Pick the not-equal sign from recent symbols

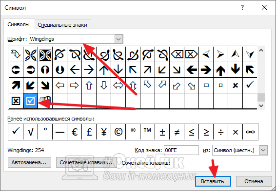click(x=177, y=132)
